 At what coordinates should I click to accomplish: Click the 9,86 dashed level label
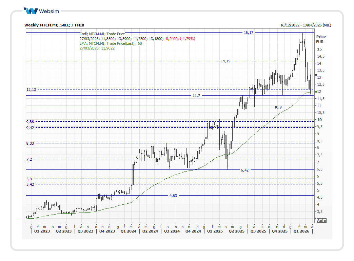30,121
